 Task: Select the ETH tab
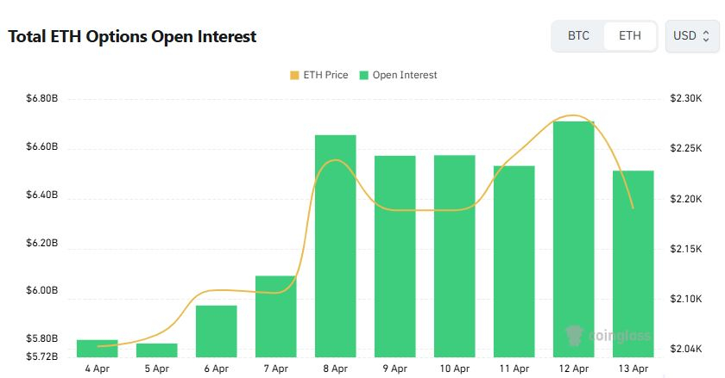click(629, 36)
